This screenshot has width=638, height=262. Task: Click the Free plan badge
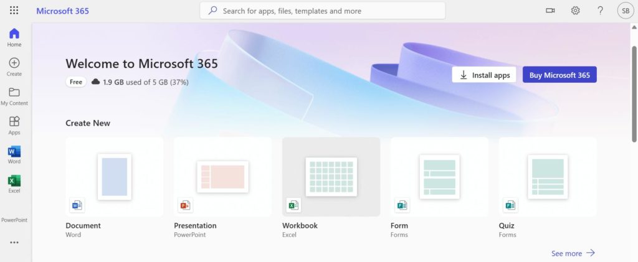coord(76,82)
